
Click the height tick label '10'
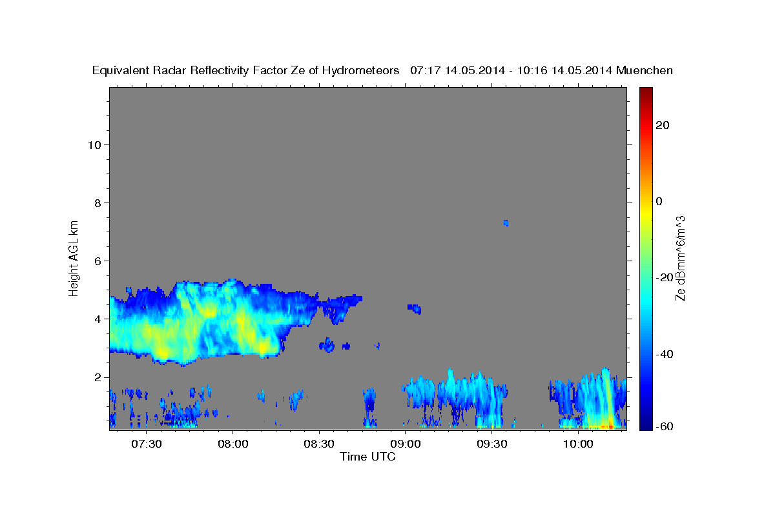(x=94, y=144)
